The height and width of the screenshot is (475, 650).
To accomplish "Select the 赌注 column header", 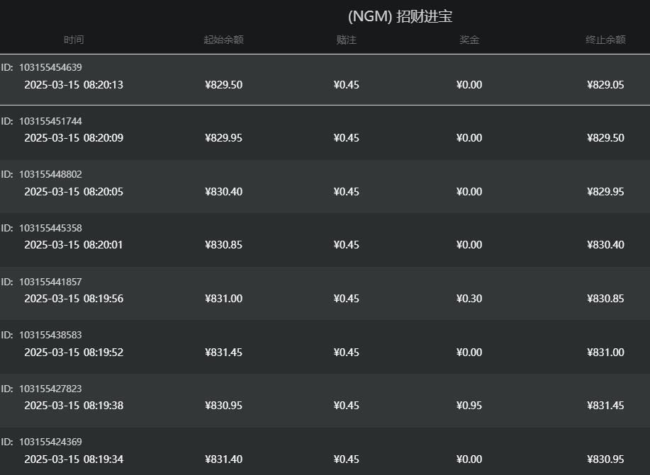I will pos(346,40).
